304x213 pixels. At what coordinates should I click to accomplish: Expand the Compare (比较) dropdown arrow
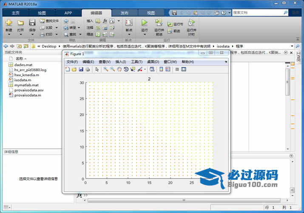pyautogui.click(x=57, y=28)
